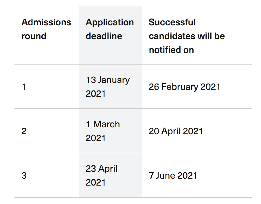This screenshot has height=204, width=261.
Task: Select the 13 January 2021 deadline cell
Action: click(108, 87)
